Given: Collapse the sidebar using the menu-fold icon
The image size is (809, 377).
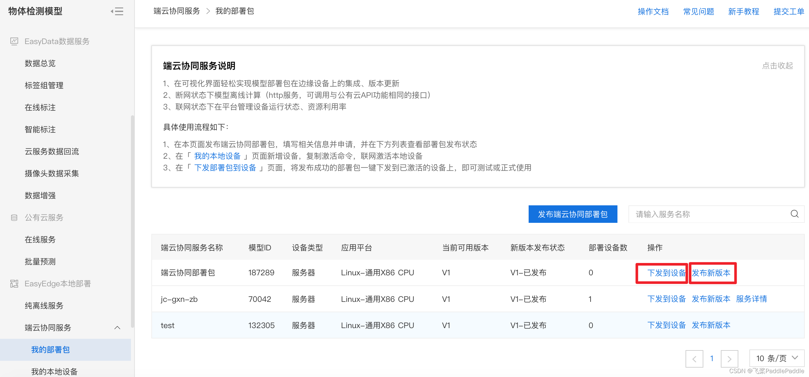Looking at the screenshot, I should click(x=117, y=11).
